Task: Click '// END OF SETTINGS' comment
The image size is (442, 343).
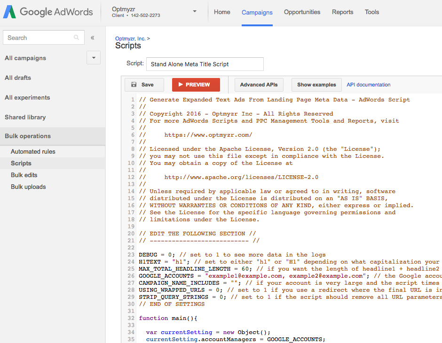Action: [x=172, y=304]
